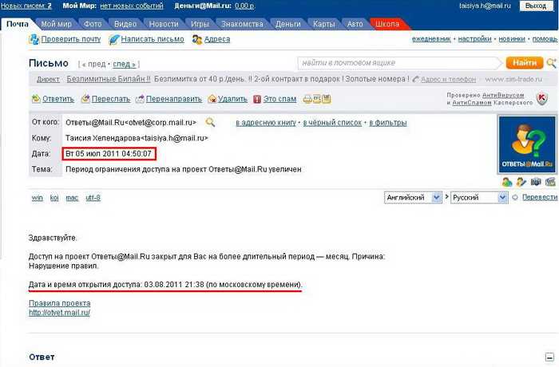Open the Видео tab
Screen dimensions: 559x367
125,24
